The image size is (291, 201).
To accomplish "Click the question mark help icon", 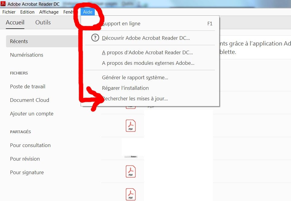I will (95, 38).
